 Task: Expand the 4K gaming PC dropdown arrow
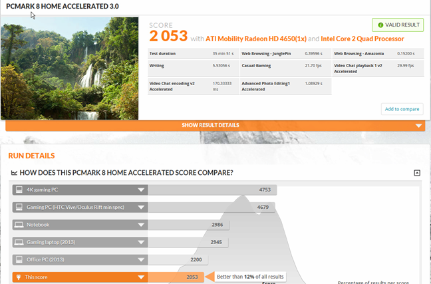(x=141, y=190)
